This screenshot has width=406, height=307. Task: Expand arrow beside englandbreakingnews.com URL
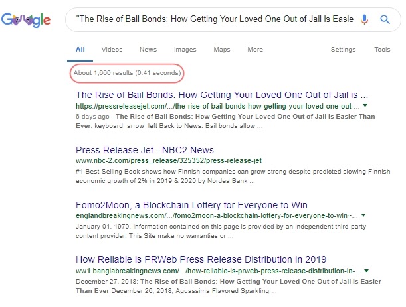364,216
